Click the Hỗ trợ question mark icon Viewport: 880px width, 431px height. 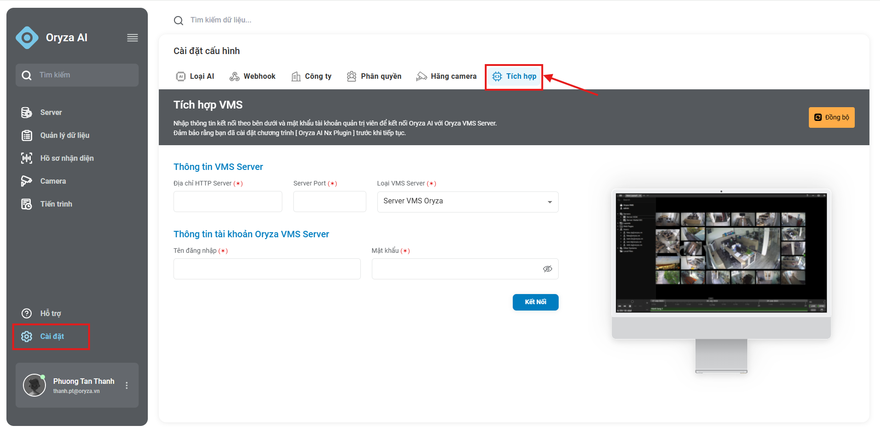coord(27,313)
